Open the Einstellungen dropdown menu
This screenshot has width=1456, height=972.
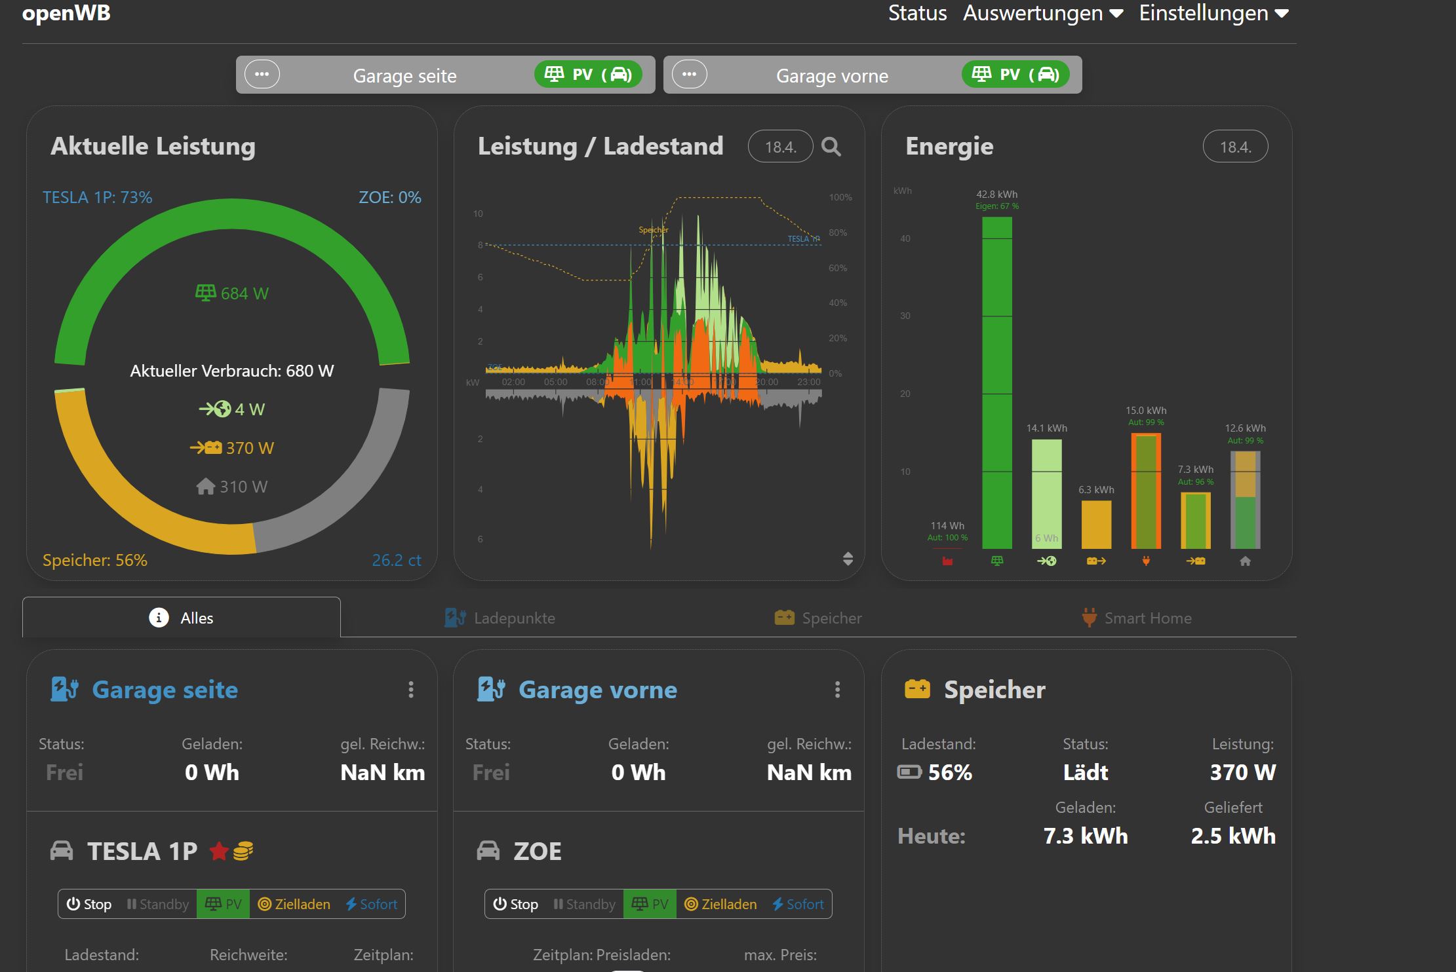[x=1213, y=13]
